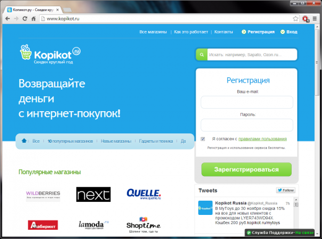Open the Chrome menu hamburger icon
Image resolution: width=322 pixels, height=239 pixels.
coord(315,19)
